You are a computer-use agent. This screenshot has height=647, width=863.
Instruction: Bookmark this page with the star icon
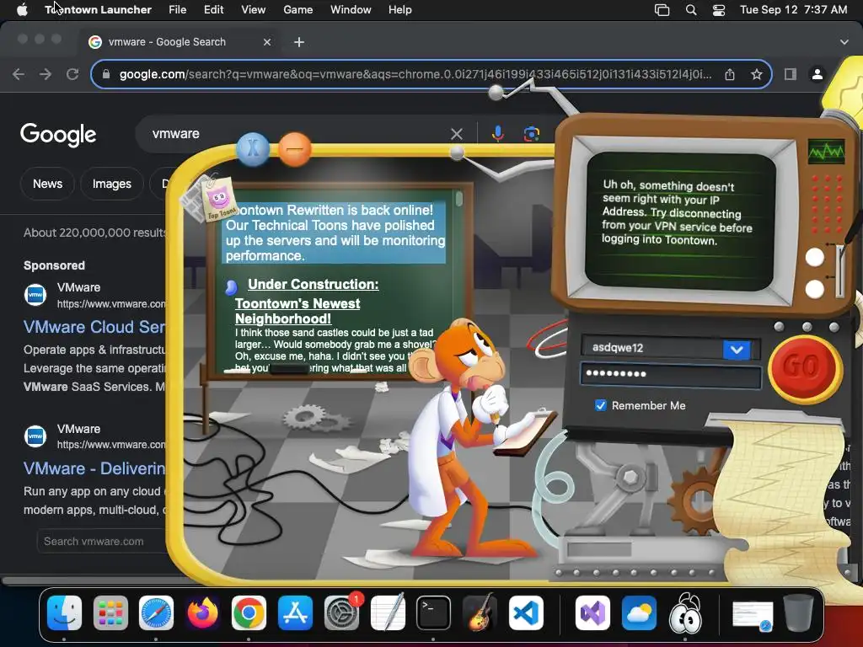(x=757, y=74)
